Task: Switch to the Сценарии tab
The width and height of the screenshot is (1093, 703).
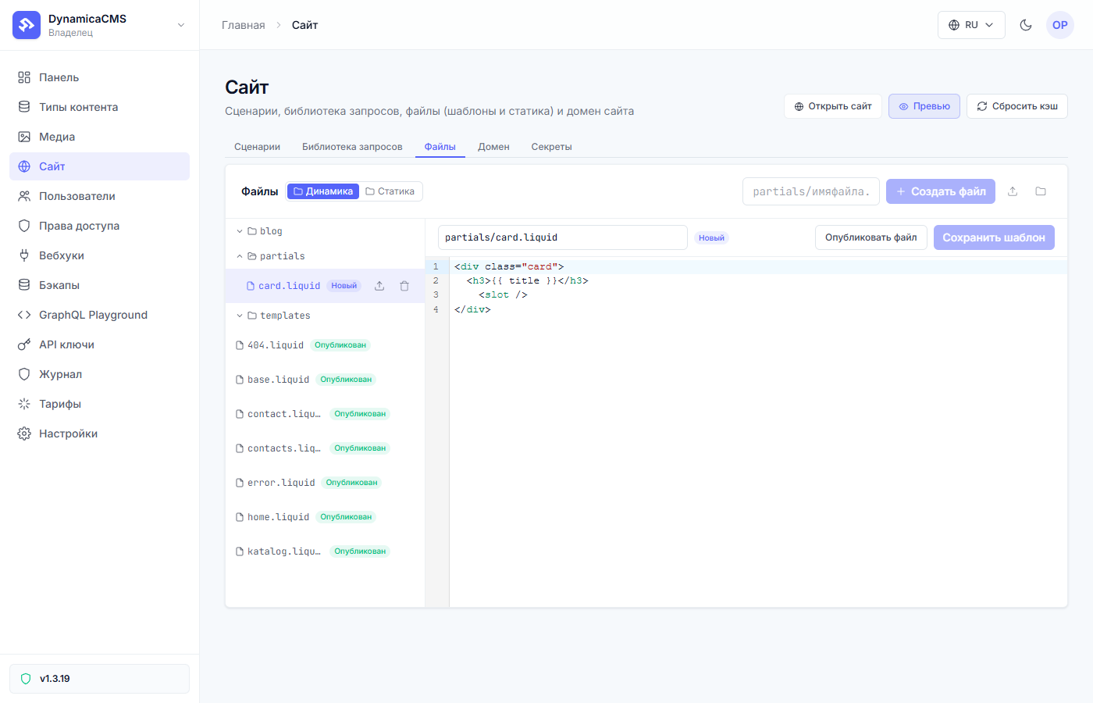Action: point(257,147)
